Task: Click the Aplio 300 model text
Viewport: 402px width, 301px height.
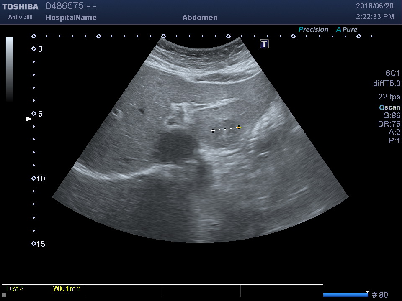Action: 20,17
